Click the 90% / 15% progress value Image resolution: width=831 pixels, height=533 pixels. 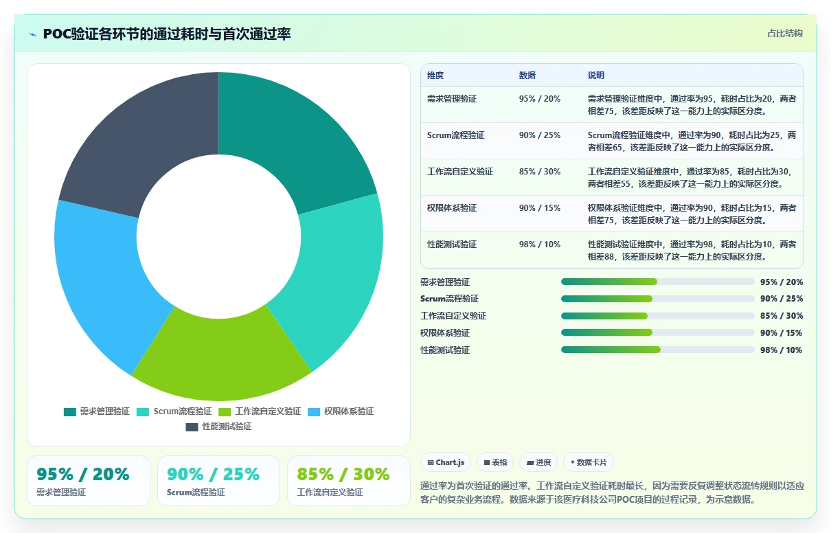[782, 333]
